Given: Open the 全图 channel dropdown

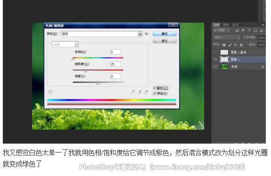Looking at the screenshot, I should (x=65, y=45).
